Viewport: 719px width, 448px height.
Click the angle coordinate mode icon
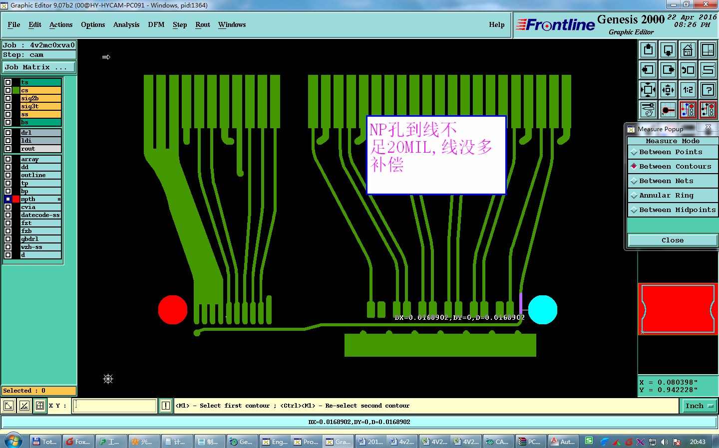pos(24,406)
